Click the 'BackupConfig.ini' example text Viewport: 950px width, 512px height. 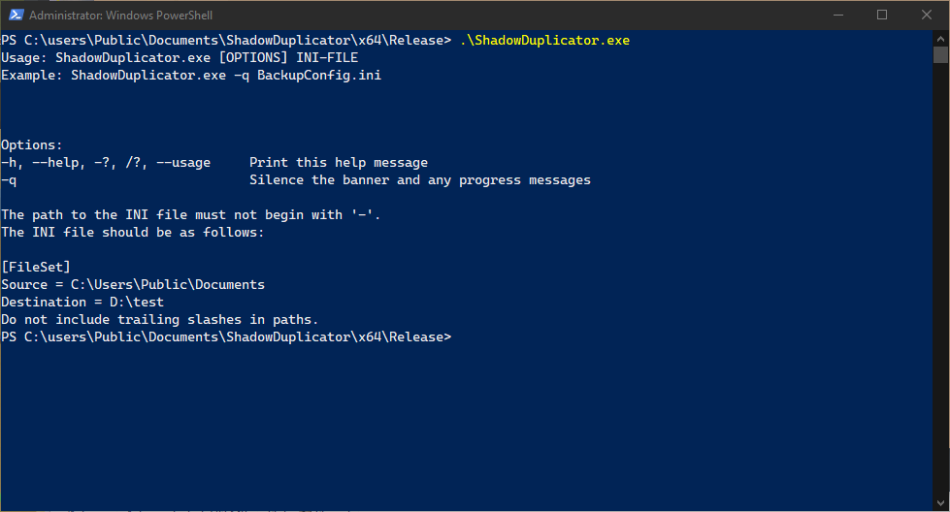pyautogui.click(x=319, y=76)
